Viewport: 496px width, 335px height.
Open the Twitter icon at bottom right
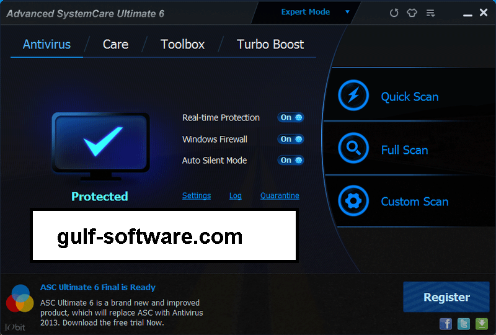coord(464,324)
